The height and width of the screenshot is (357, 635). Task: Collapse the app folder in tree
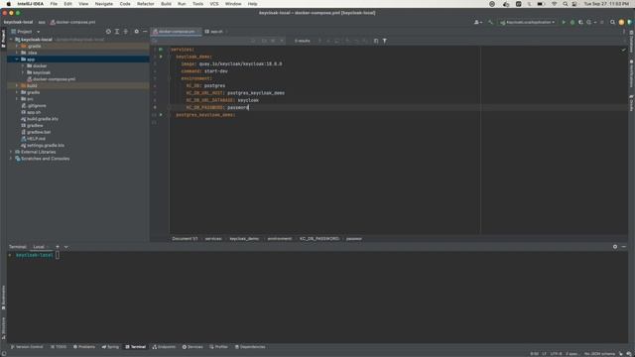pos(17,59)
